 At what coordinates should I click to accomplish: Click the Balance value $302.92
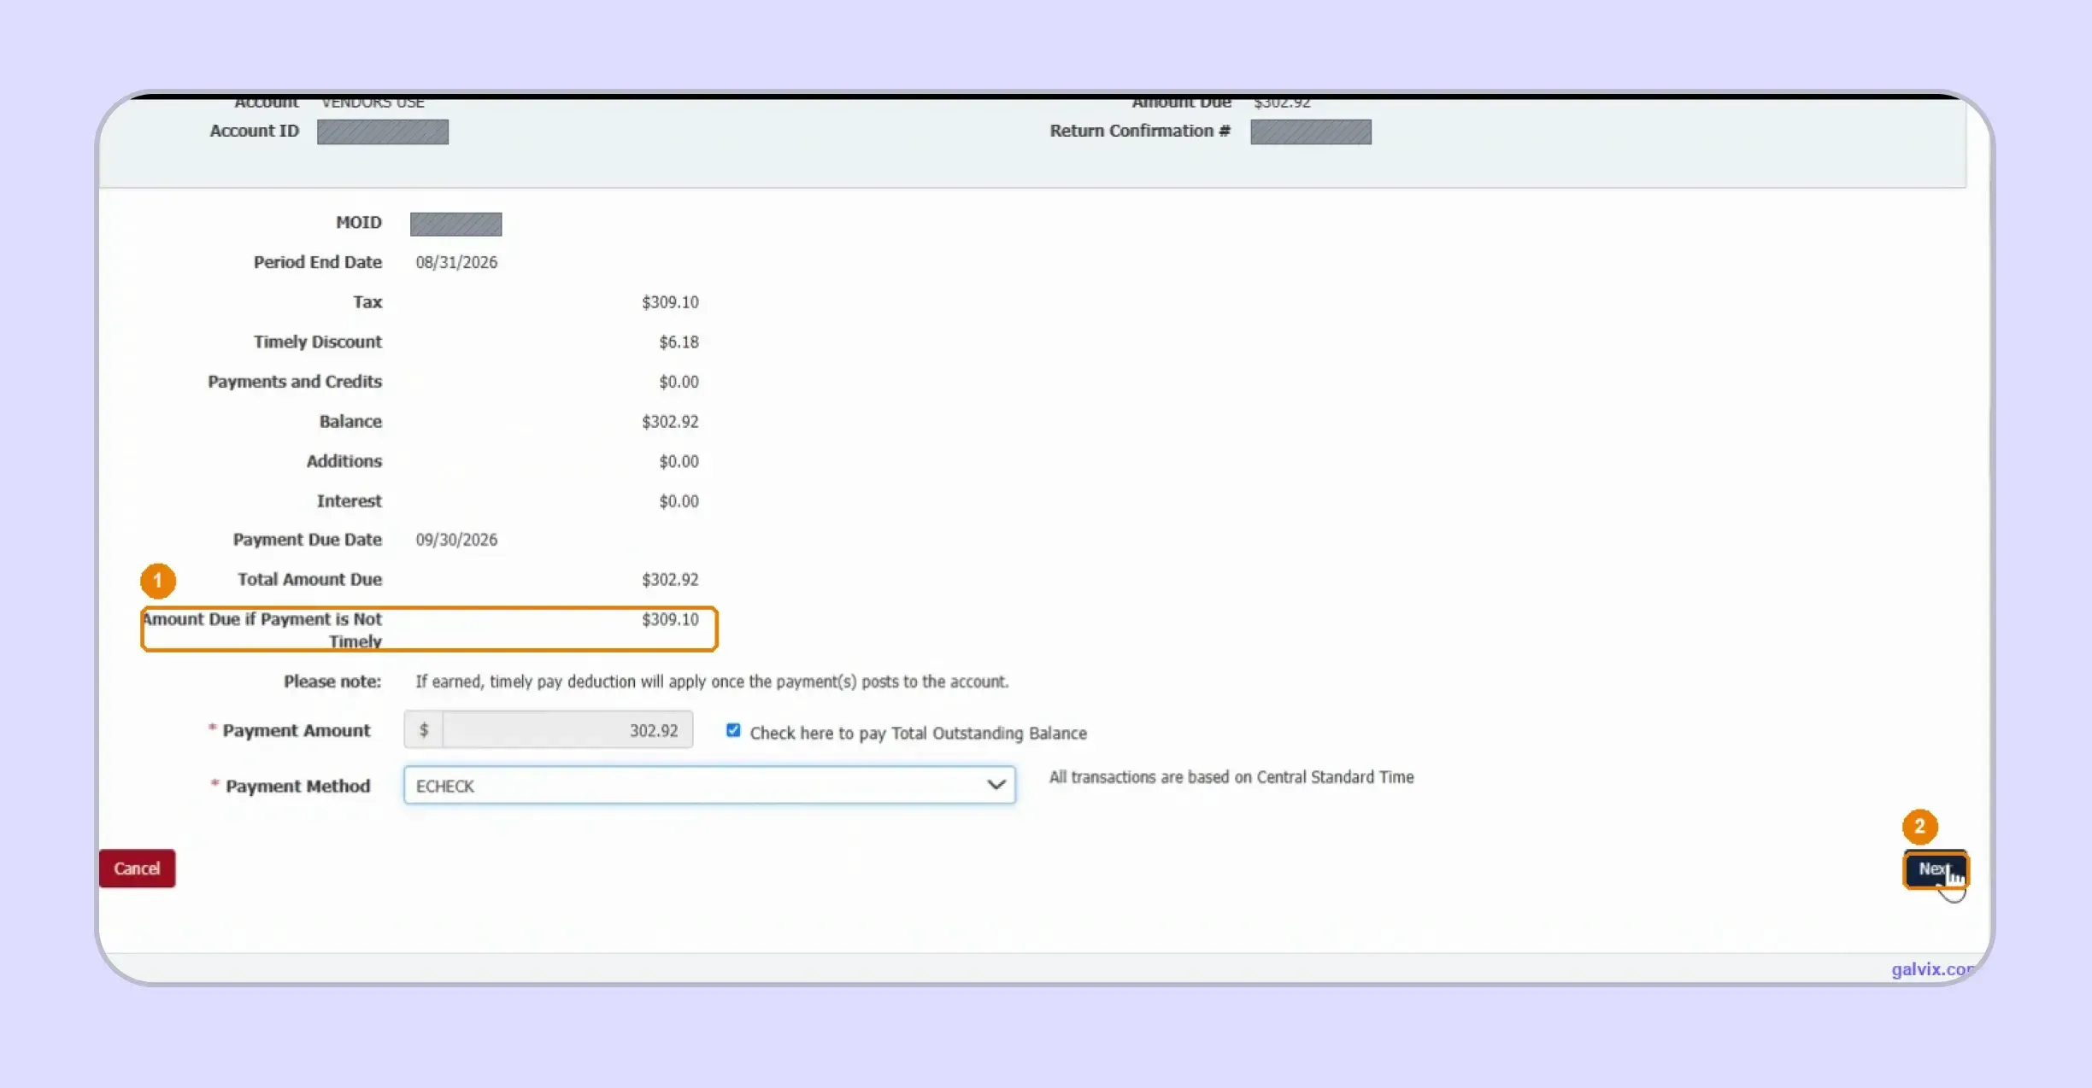(670, 422)
